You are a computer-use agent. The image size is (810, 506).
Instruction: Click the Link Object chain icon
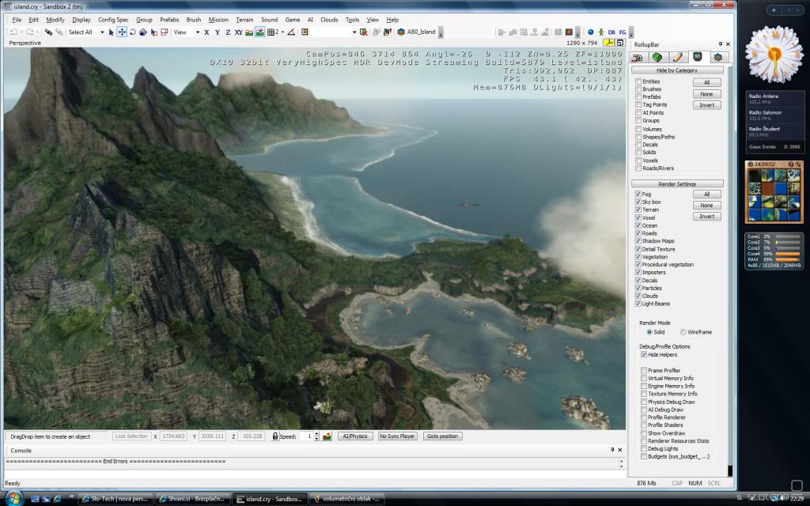click(x=48, y=32)
